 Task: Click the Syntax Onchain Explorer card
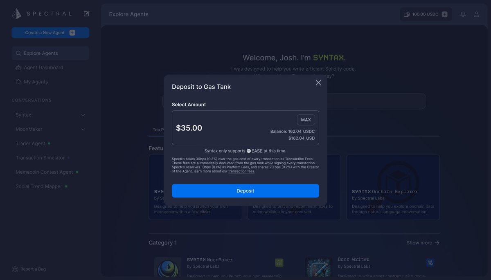tap(393, 187)
